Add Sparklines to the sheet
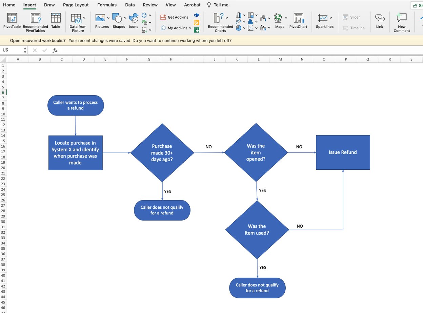Screen dimensions: 423x313 [324, 21]
